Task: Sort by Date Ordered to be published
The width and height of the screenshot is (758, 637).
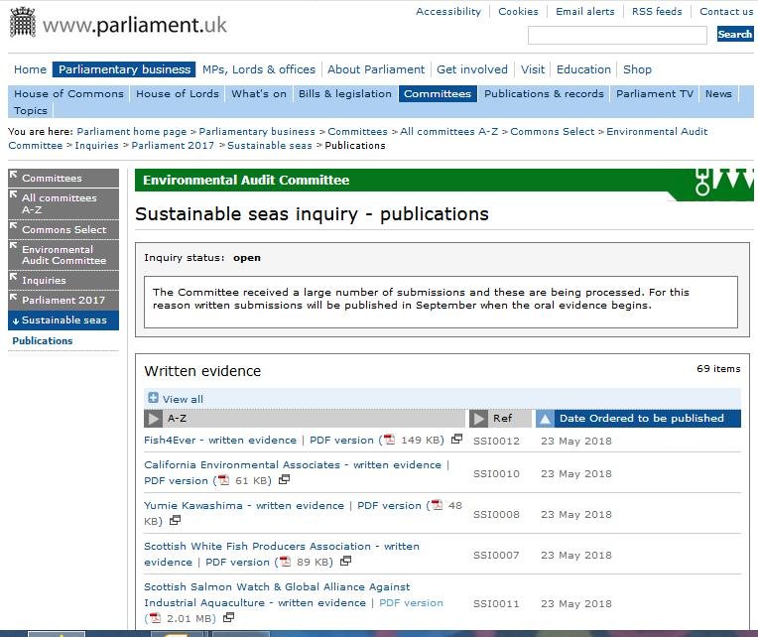Action: (x=642, y=419)
